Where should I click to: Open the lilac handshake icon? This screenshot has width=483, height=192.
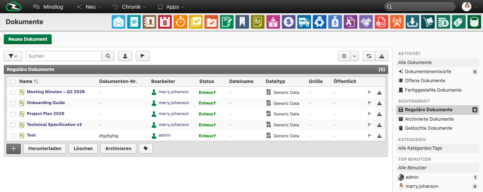coord(366,22)
